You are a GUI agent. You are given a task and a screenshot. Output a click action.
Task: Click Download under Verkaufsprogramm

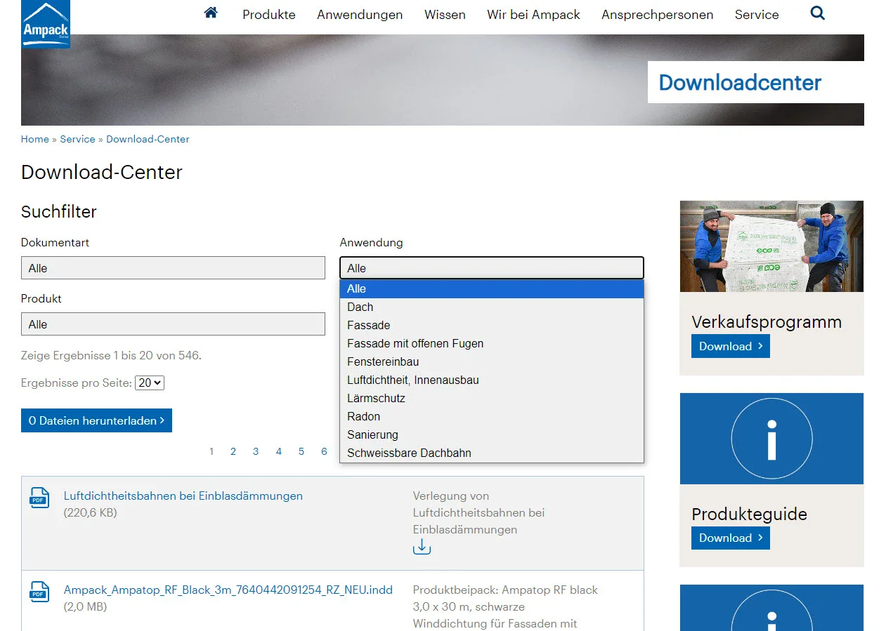coord(731,346)
